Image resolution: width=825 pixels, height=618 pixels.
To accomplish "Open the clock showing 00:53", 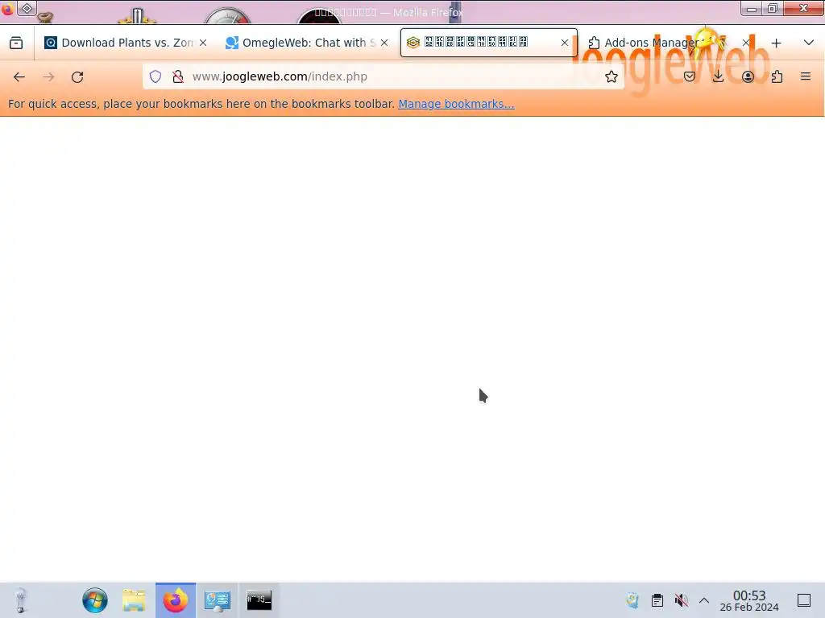I will click(x=749, y=600).
